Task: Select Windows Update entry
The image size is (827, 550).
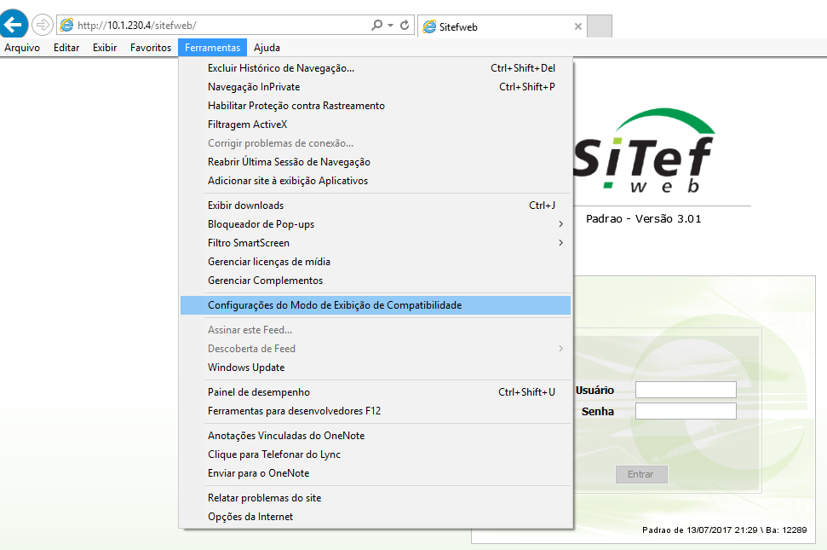Action: click(x=376, y=368)
